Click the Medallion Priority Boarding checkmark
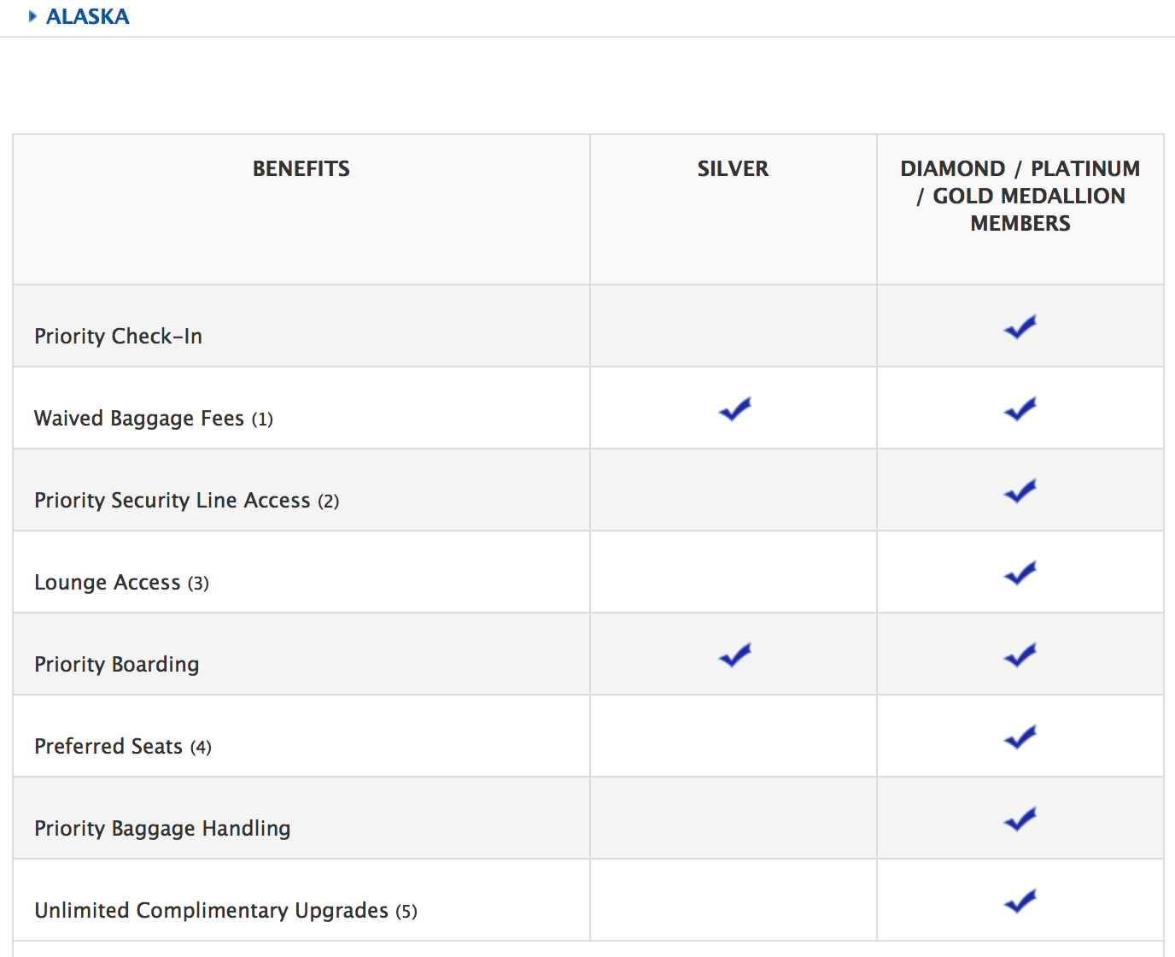This screenshot has width=1175, height=957. [1020, 655]
